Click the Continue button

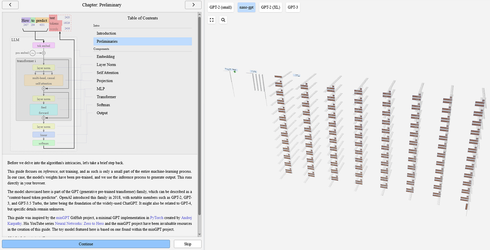(86, 244)
